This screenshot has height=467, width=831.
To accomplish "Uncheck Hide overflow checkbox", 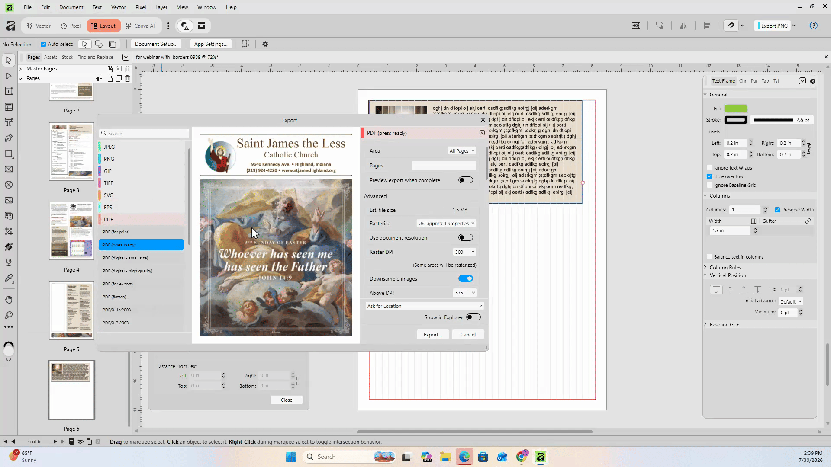I will tap(709, 176).
